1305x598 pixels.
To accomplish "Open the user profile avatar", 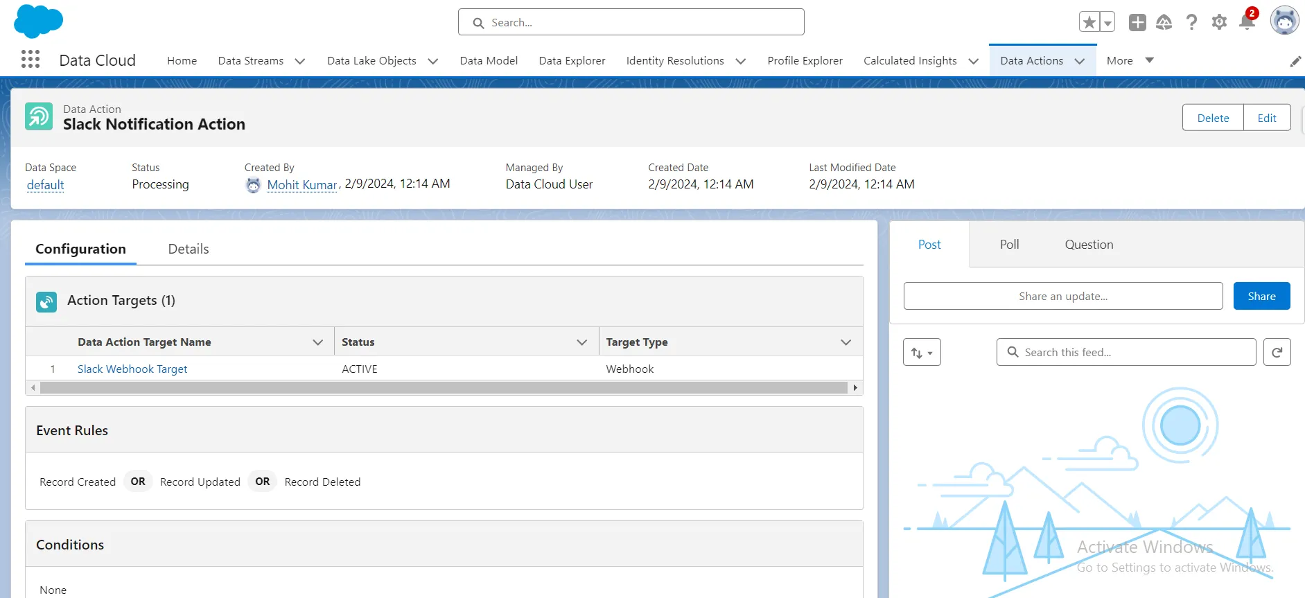I will pos(1284,21).
